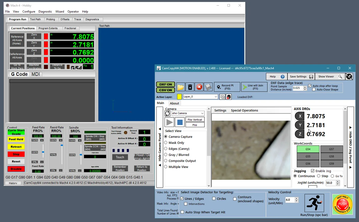Select the Step jogging radio button

(x=319, y=176)
